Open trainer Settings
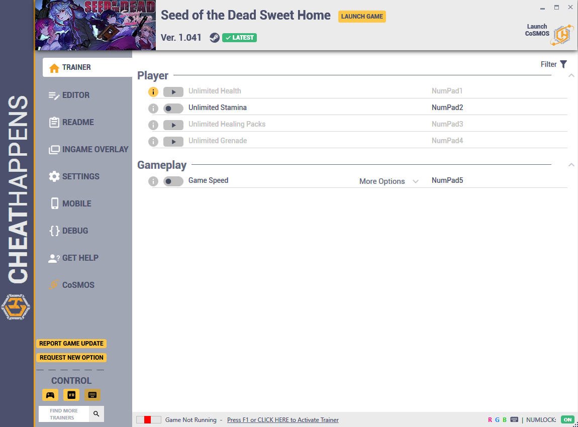Image resolution: width=578 pixels, height=427 pixels. tap(81, 176)
